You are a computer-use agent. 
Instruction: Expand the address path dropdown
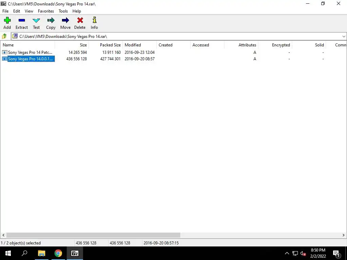344,37
